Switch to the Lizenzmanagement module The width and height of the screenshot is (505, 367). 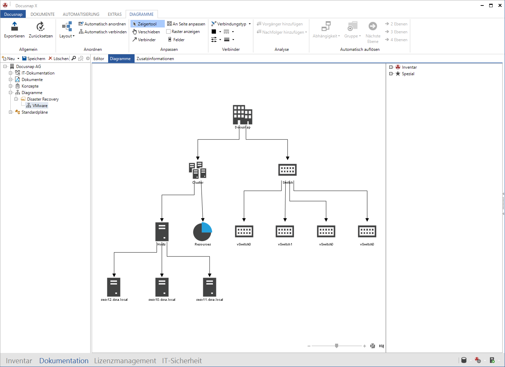pos(125,361)
